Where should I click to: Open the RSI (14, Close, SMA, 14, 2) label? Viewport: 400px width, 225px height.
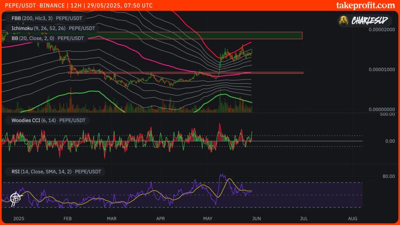[x=54, y=171]
